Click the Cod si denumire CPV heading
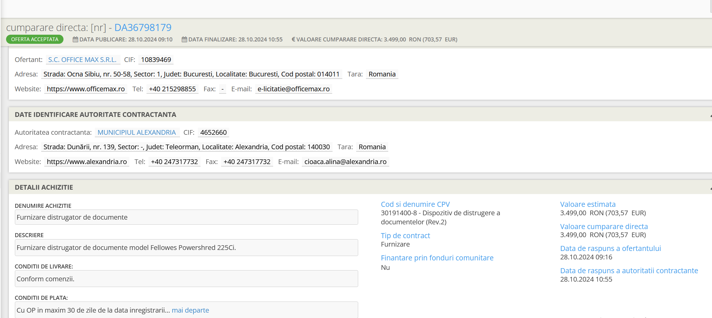 415,204
